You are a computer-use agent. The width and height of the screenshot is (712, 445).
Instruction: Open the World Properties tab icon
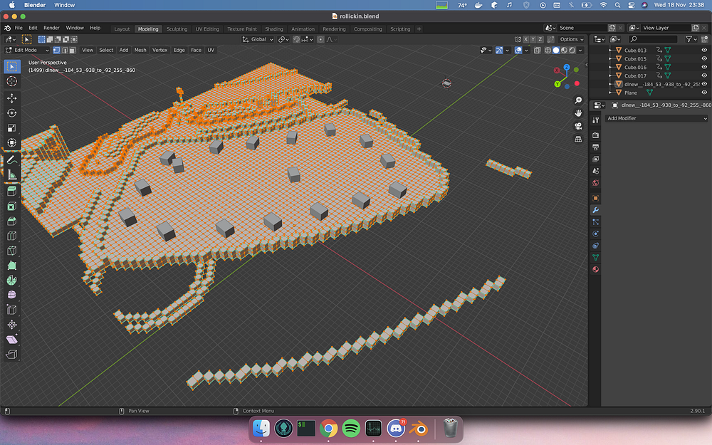595,183
